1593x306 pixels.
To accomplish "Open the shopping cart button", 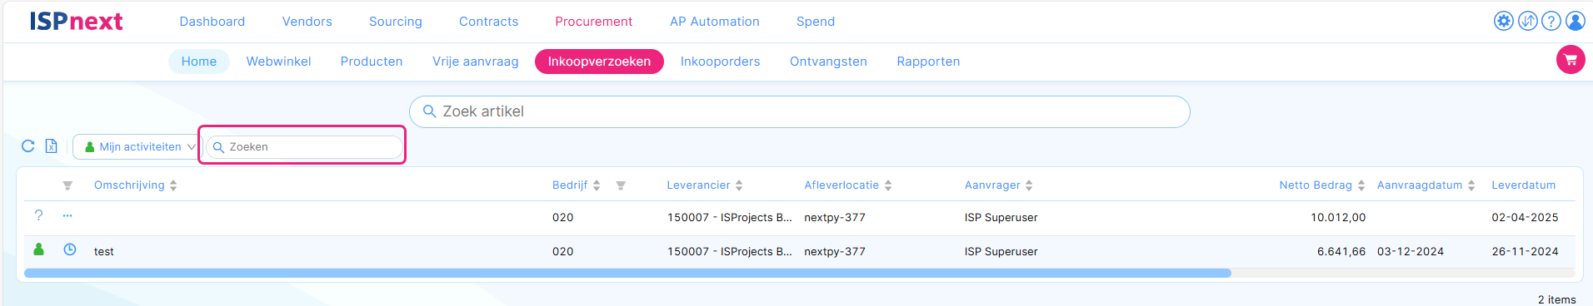I will click(x=1571, y=60).
